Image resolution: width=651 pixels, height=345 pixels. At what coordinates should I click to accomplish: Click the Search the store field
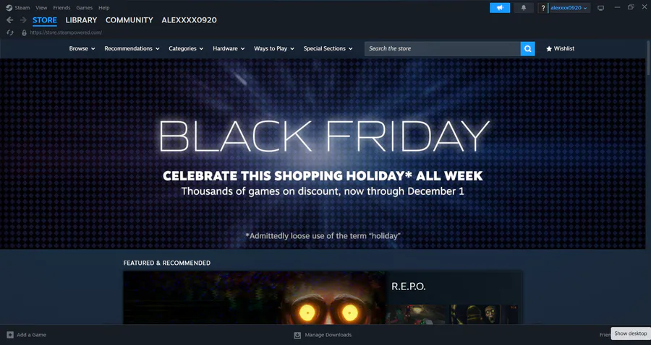click(443, 48)
